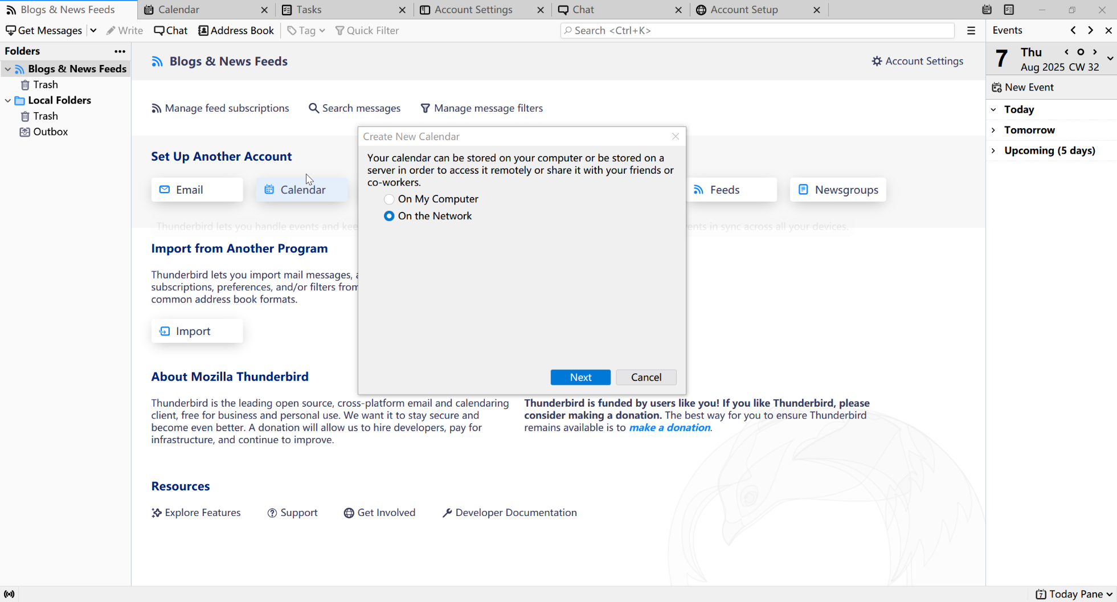Close the Events today pane
1117x602 pixels.
coord(1108,30)
